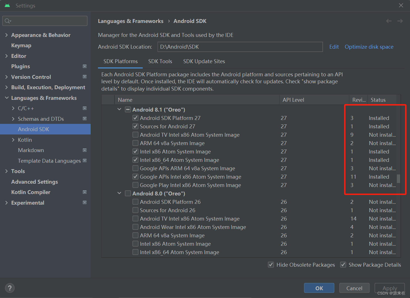The image size is (410, 298).
Task: Open help with the question mark button
Action: [x=10, y=288]
